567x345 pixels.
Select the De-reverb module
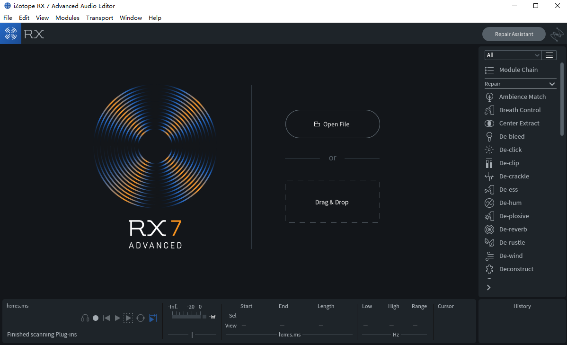[513, 229]
